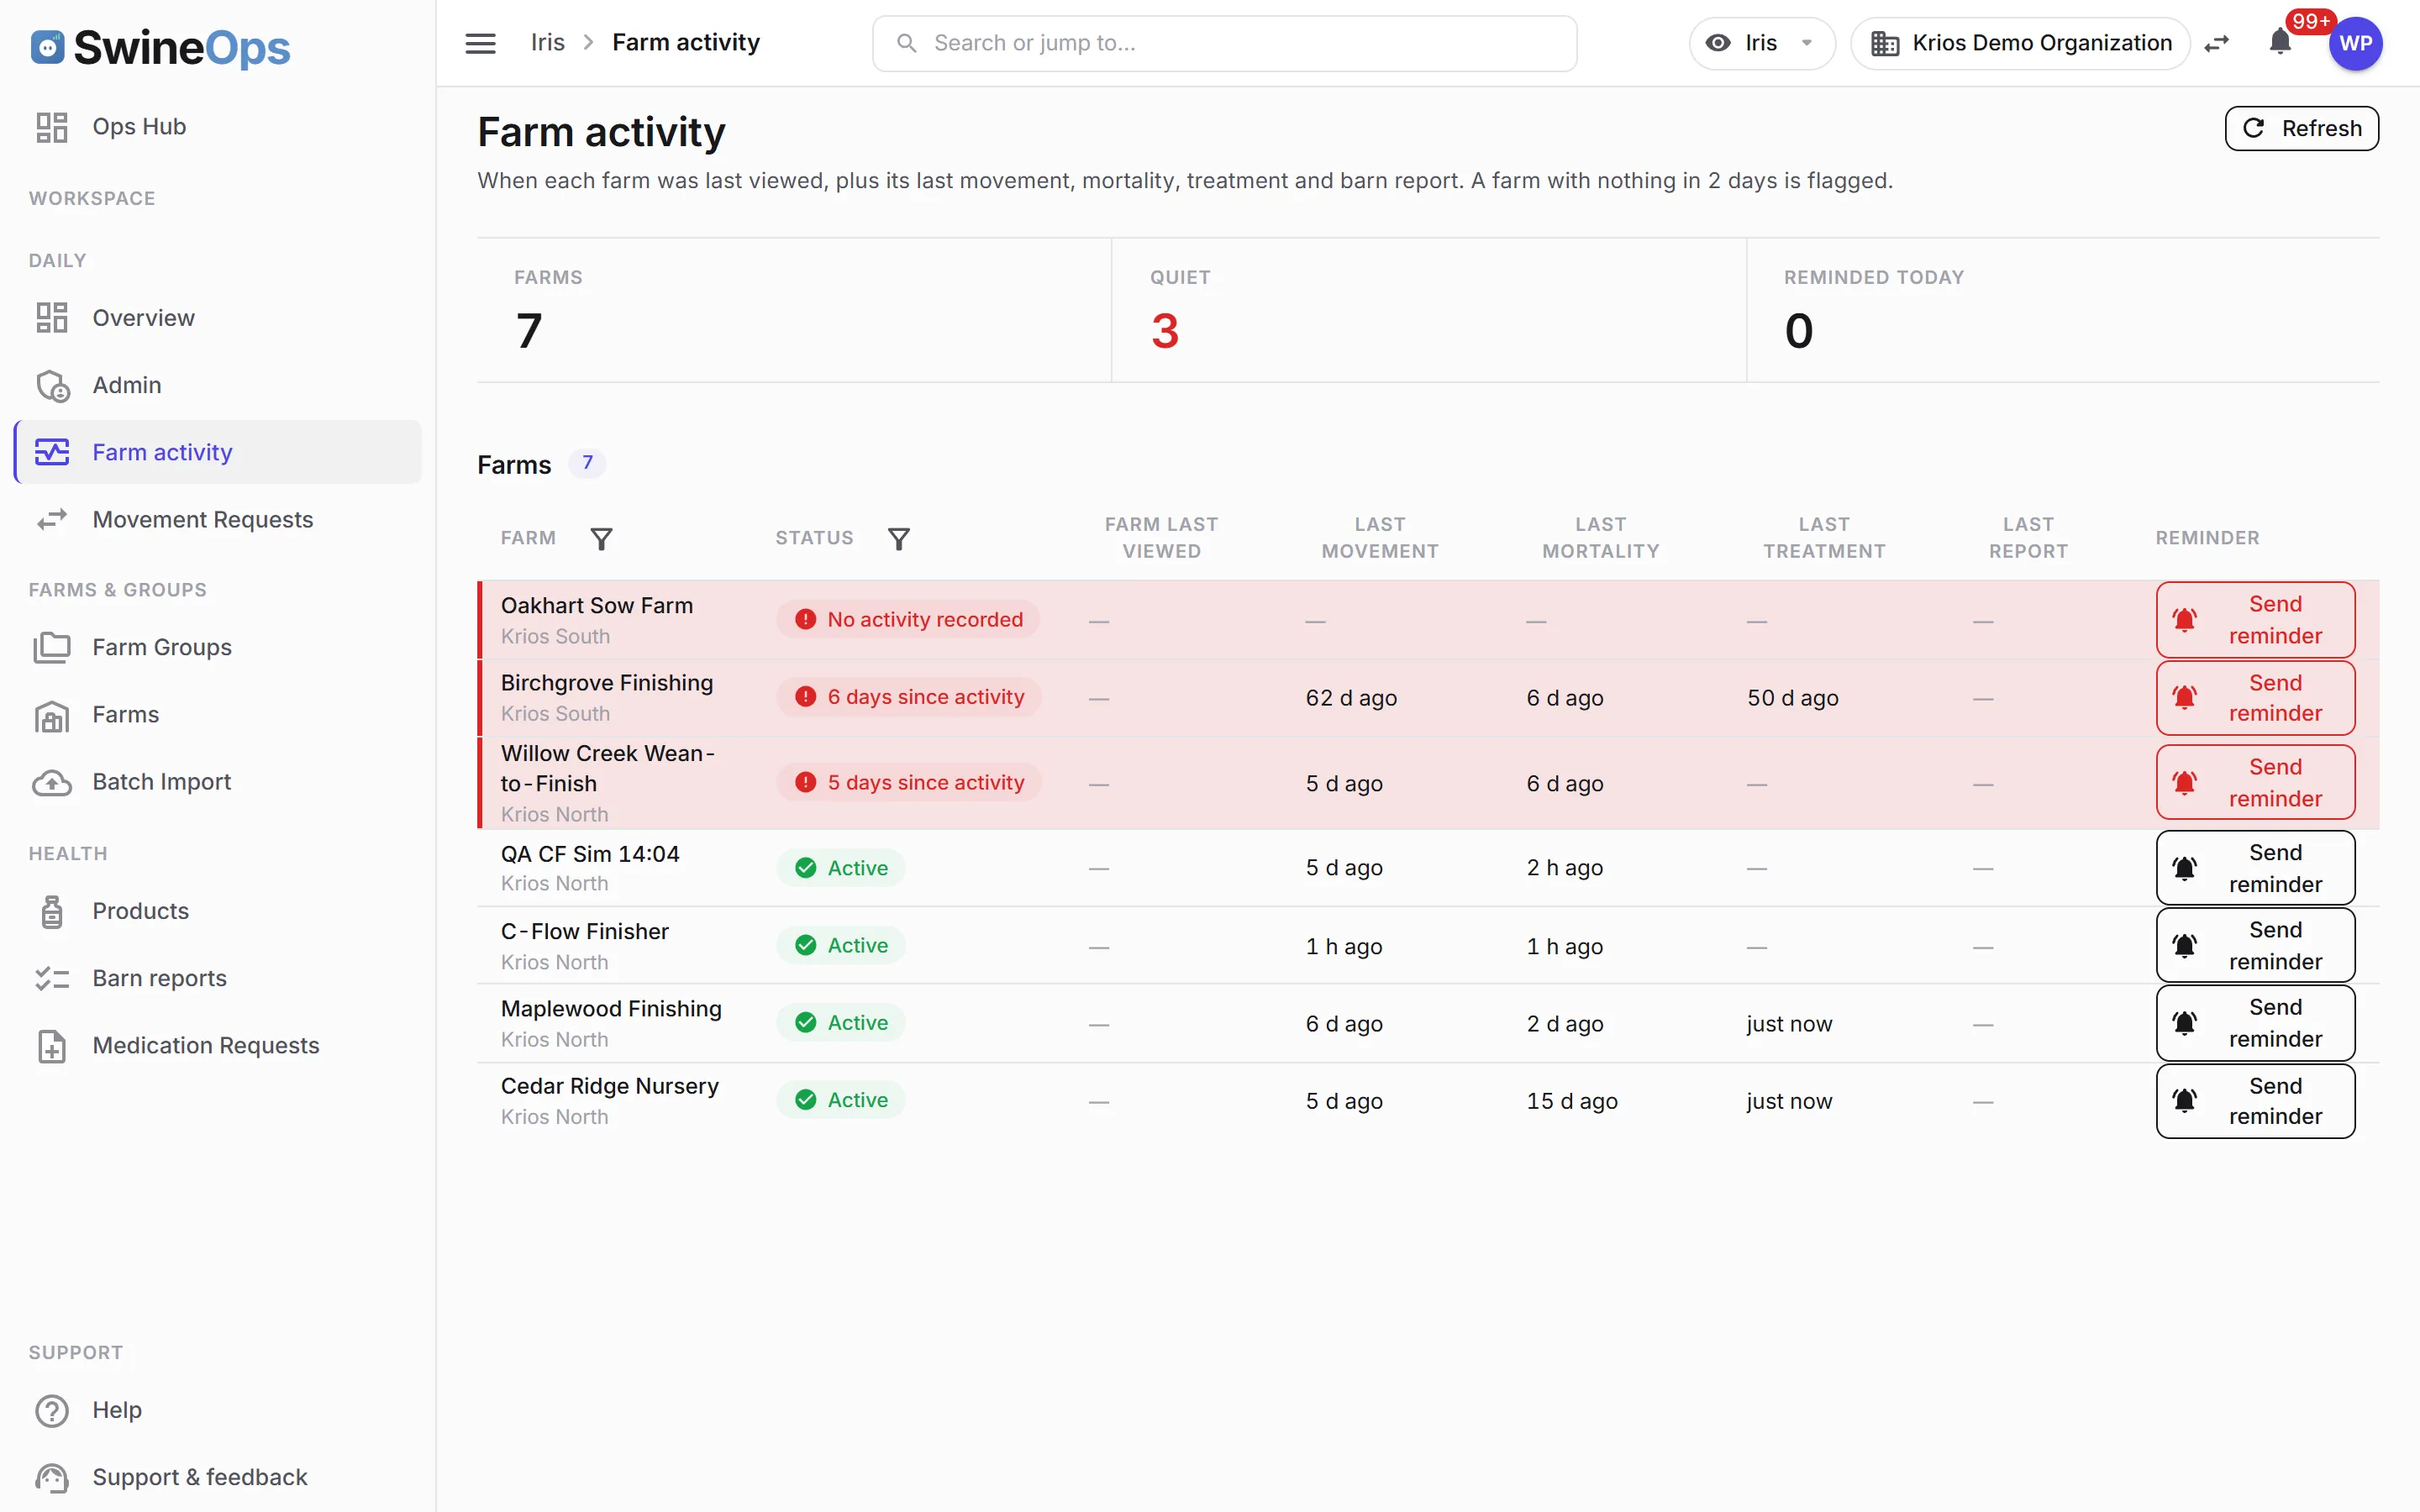Click the Farms count badge 7
The height and width of the screenshot is (1512, 2420).
(587, 464)
